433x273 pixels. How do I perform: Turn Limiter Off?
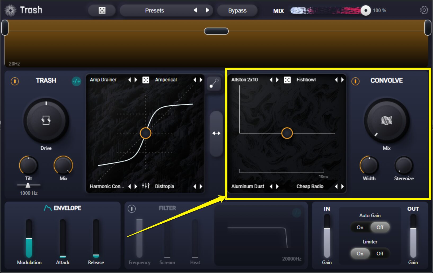(380, 254)
